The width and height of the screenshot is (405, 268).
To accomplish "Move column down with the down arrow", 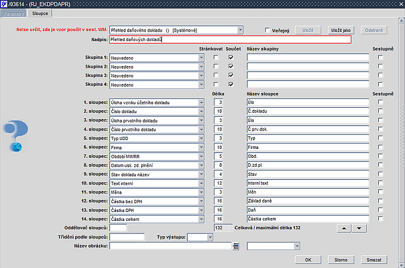I will [x=359, y=228].
